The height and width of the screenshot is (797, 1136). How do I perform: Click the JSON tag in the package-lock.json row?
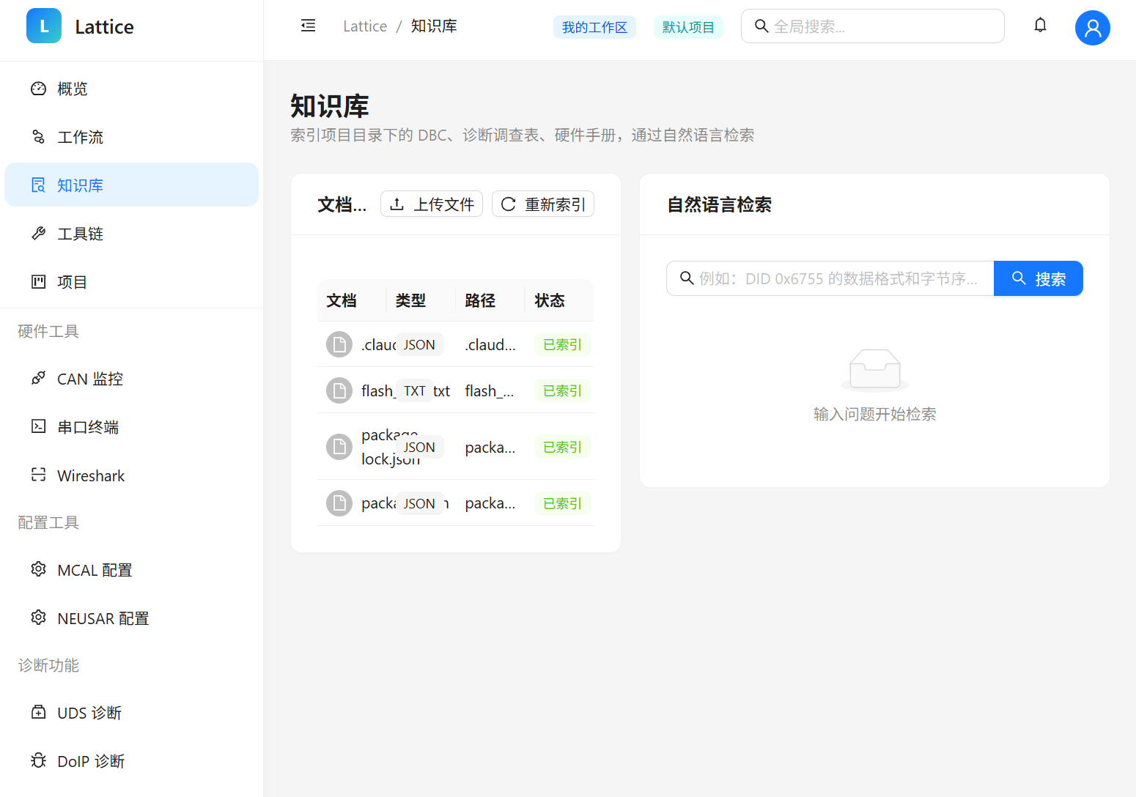click(419, 447)
